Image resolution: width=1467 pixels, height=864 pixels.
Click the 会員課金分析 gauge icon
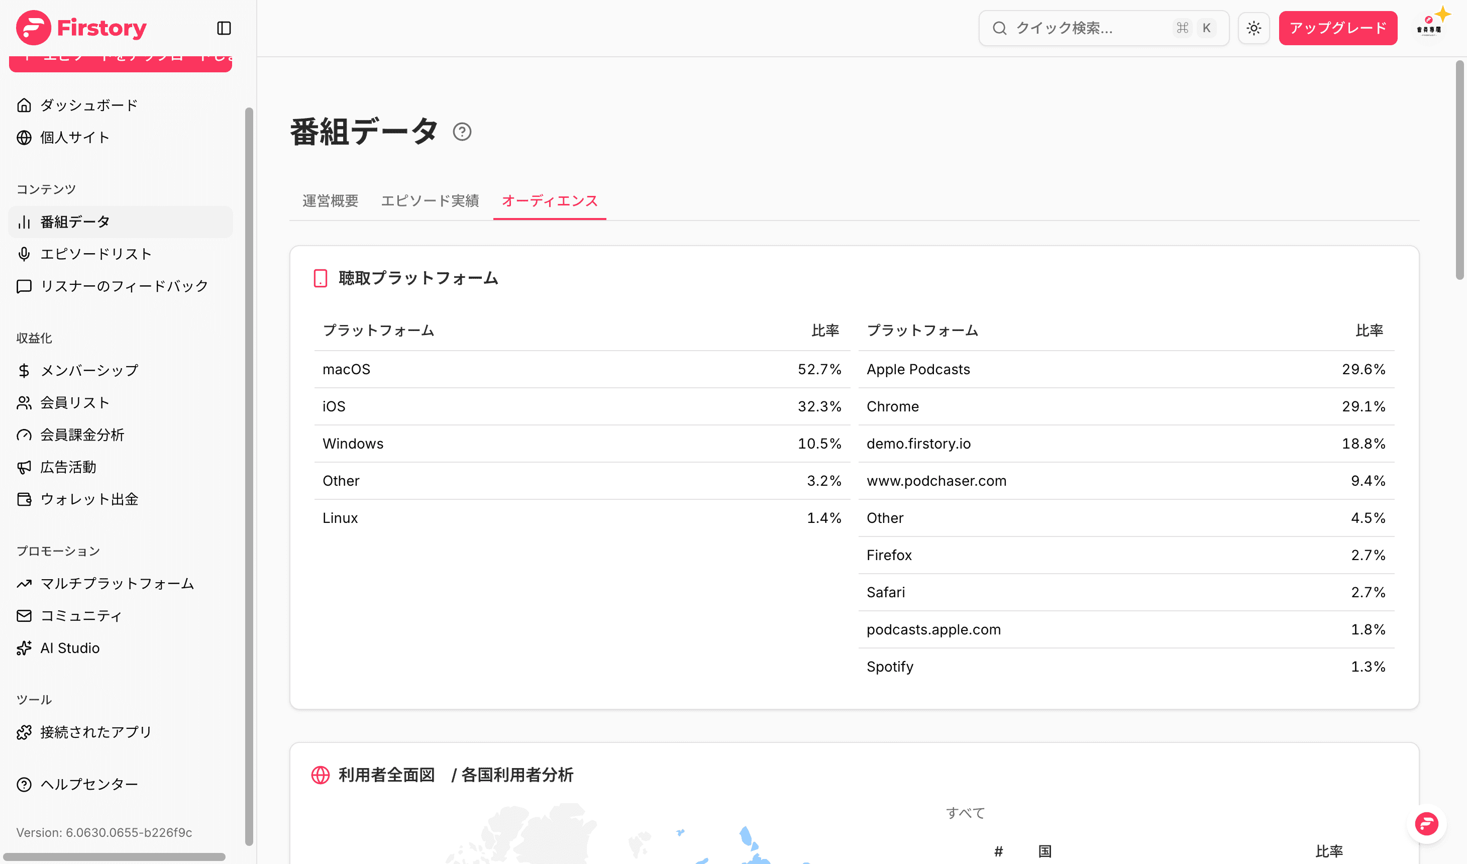point(24,435)
